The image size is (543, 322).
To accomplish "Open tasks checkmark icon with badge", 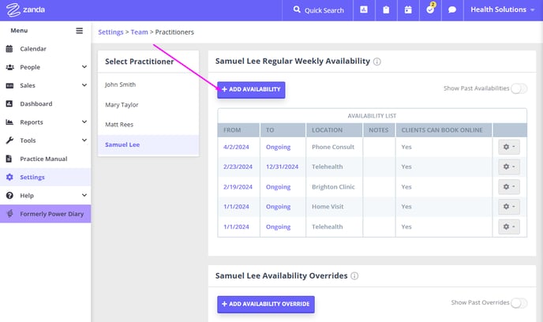I will (430, 9).
